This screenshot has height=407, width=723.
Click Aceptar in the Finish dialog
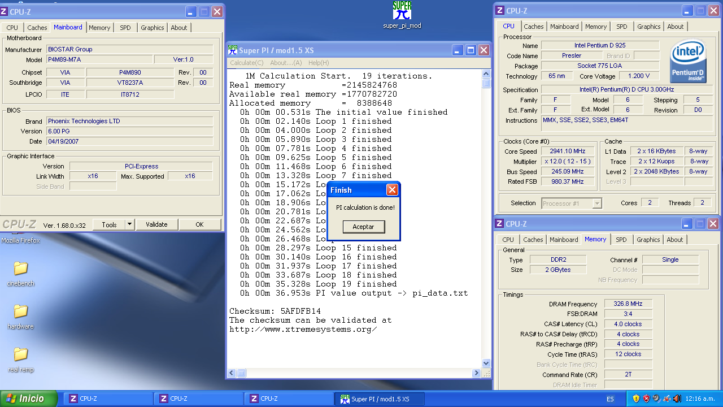pos(363,227)
